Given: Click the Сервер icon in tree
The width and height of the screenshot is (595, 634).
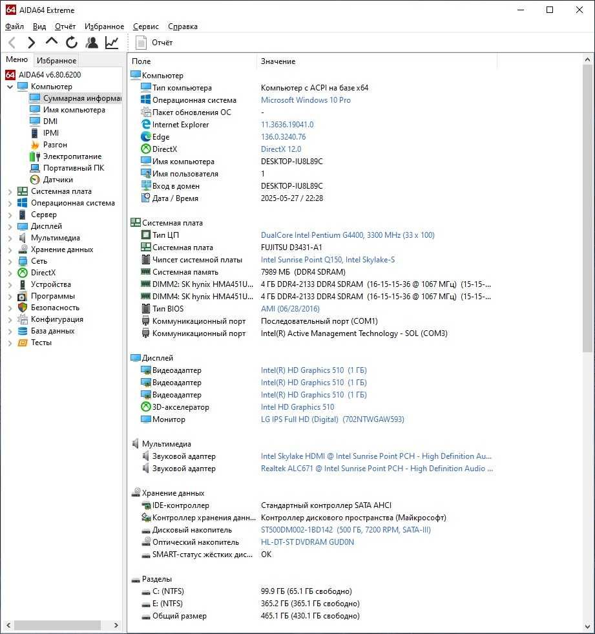Looking at the screenshot, I should coord(23,215).
